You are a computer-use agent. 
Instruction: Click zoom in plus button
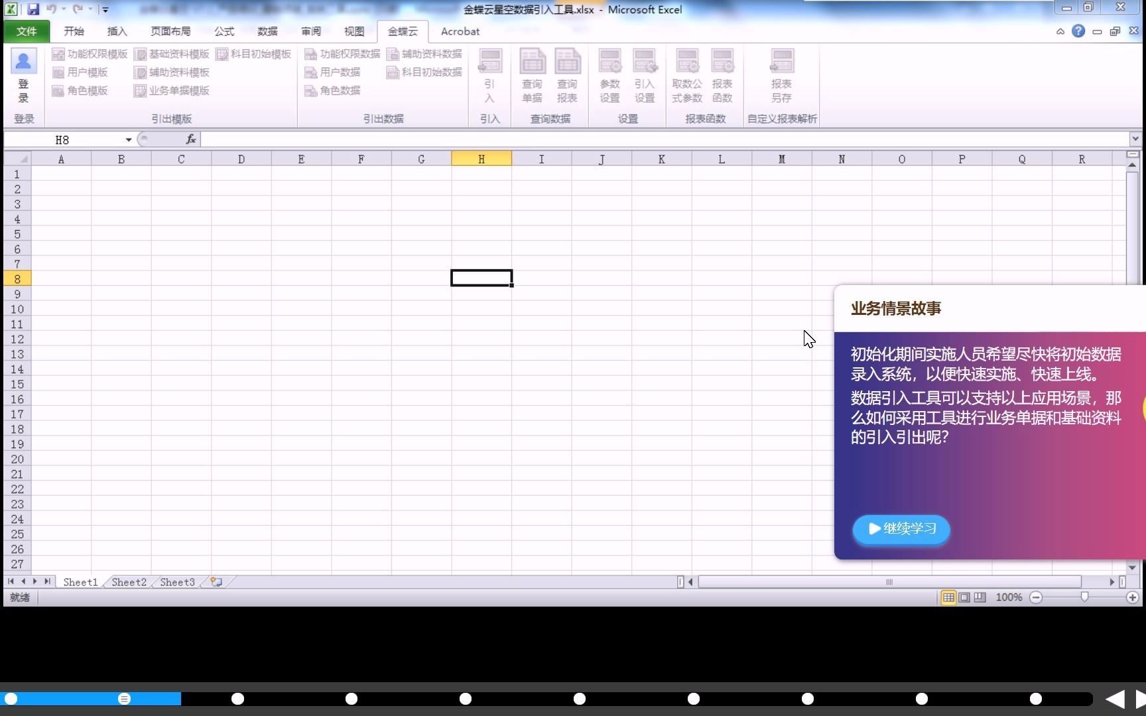[x=1133, y=597]
